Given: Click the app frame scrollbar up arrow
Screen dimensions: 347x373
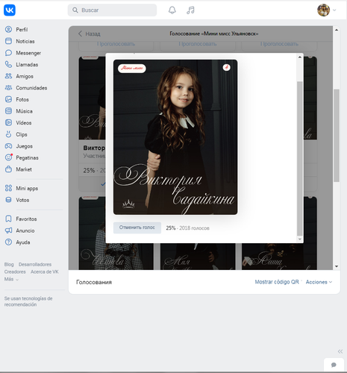Looking at the screenshot, I should tap(337, 30).
